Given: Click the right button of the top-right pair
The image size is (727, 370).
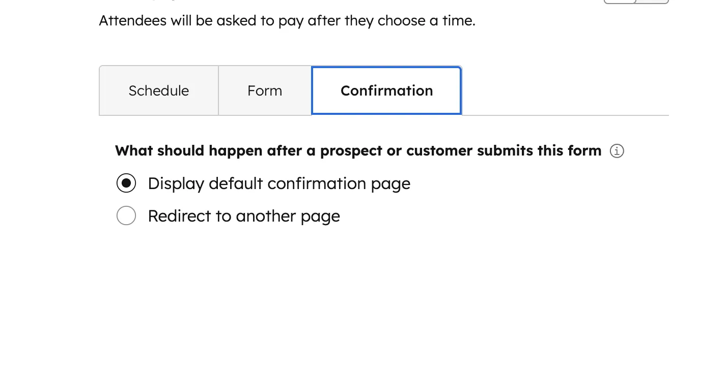Looking at the screenshot, I should tap(652, 1).
